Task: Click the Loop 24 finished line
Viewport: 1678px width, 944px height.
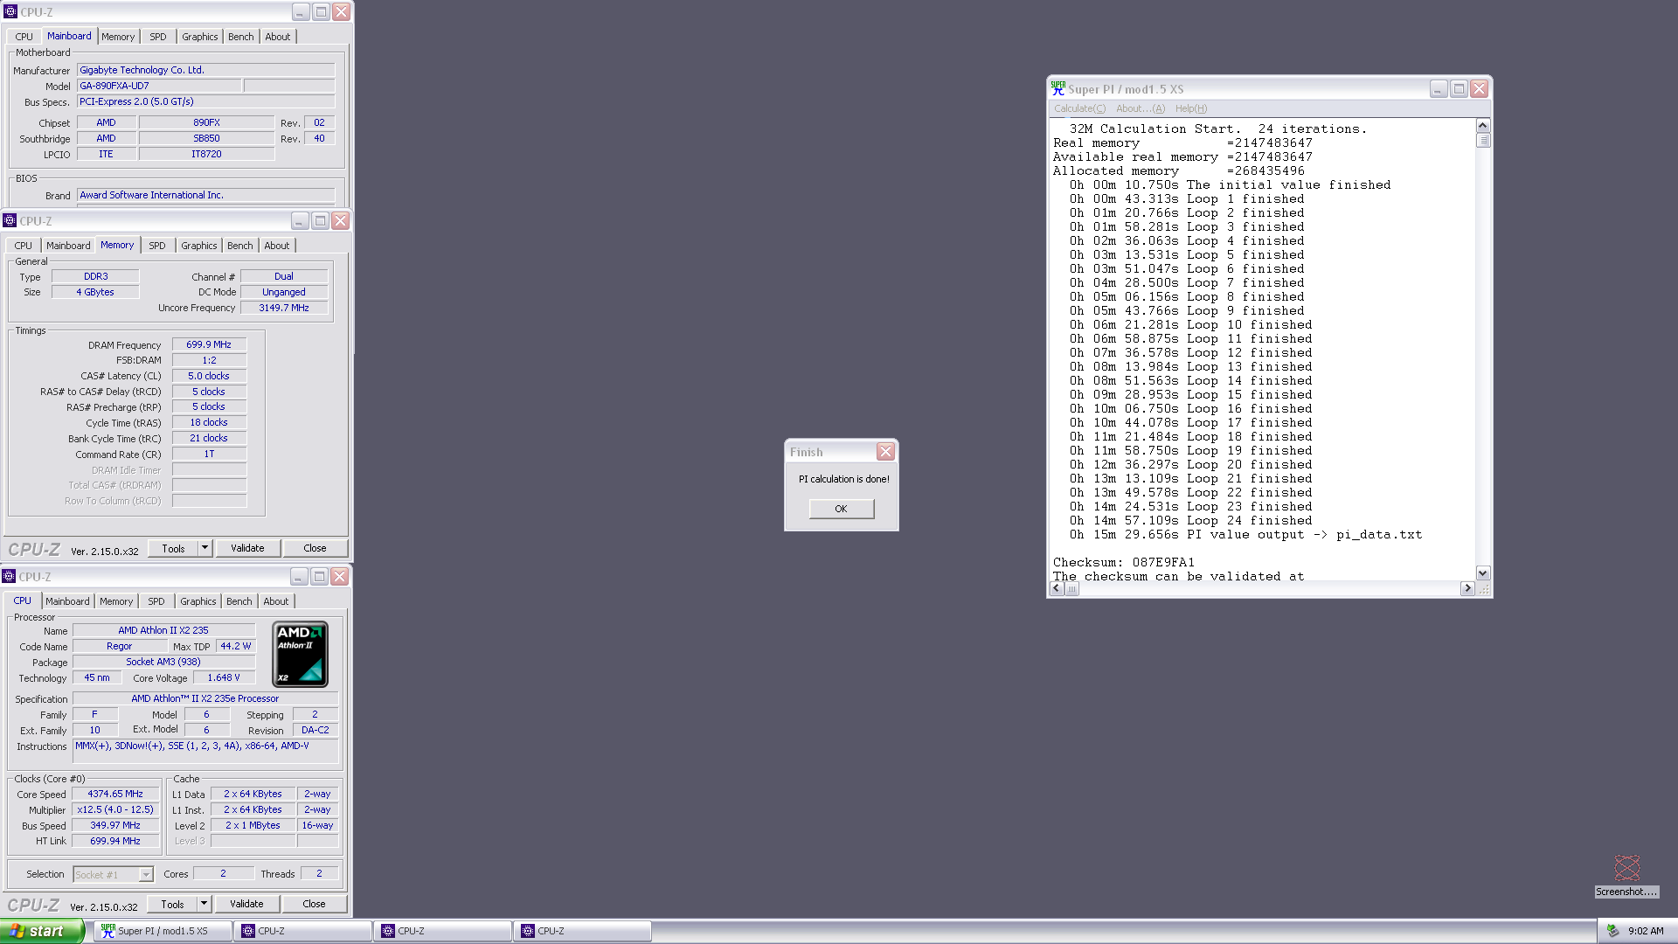Action: (x=1191, y=520)
